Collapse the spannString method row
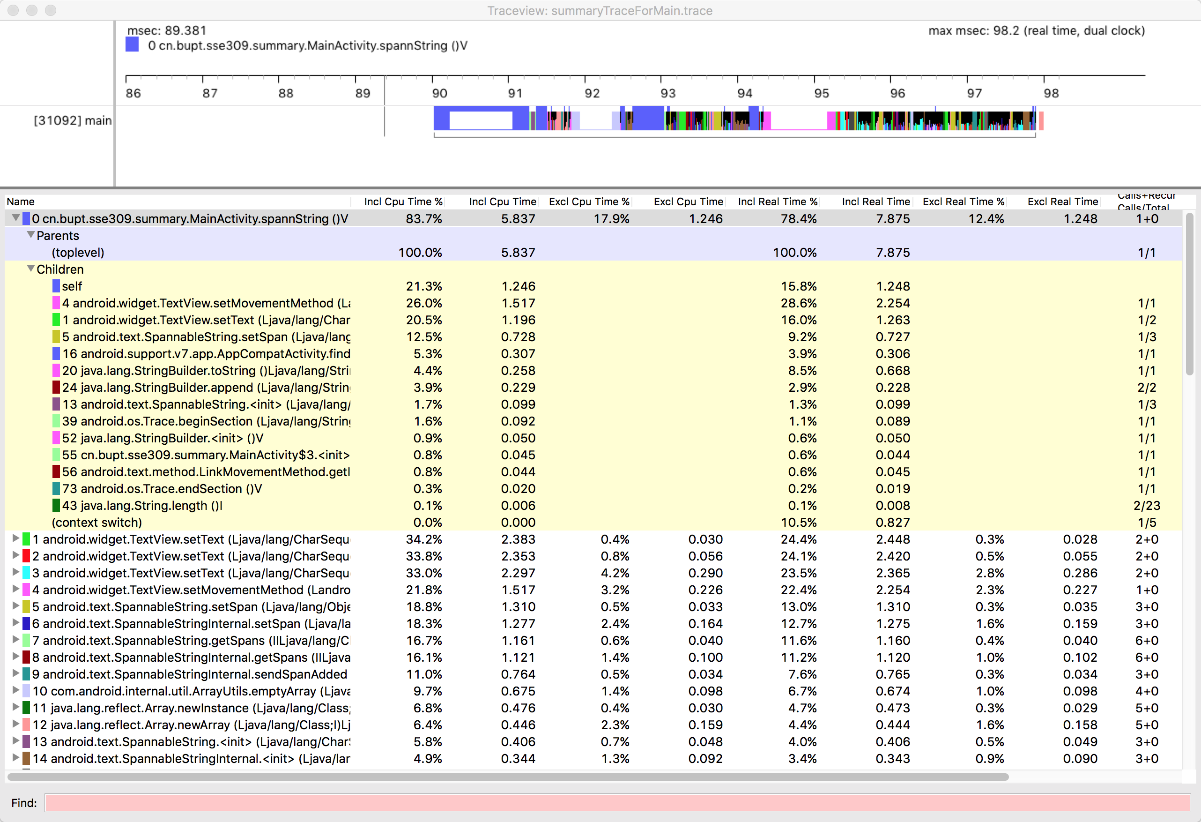1201x822 pixels. (x=16, y=218)
